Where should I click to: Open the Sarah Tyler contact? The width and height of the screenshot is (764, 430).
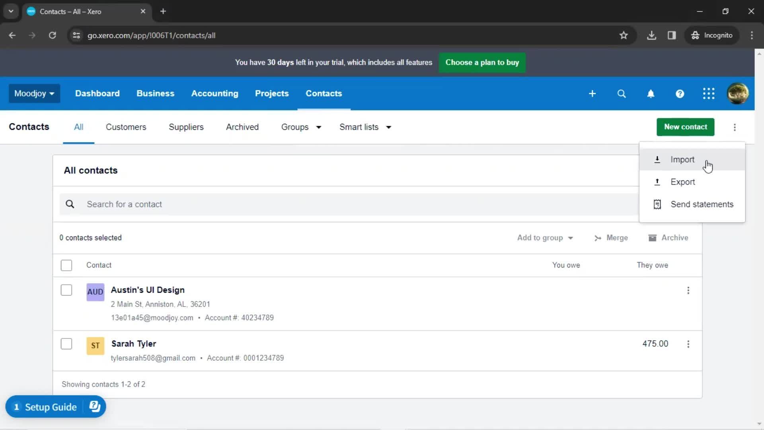coord(134,344)
